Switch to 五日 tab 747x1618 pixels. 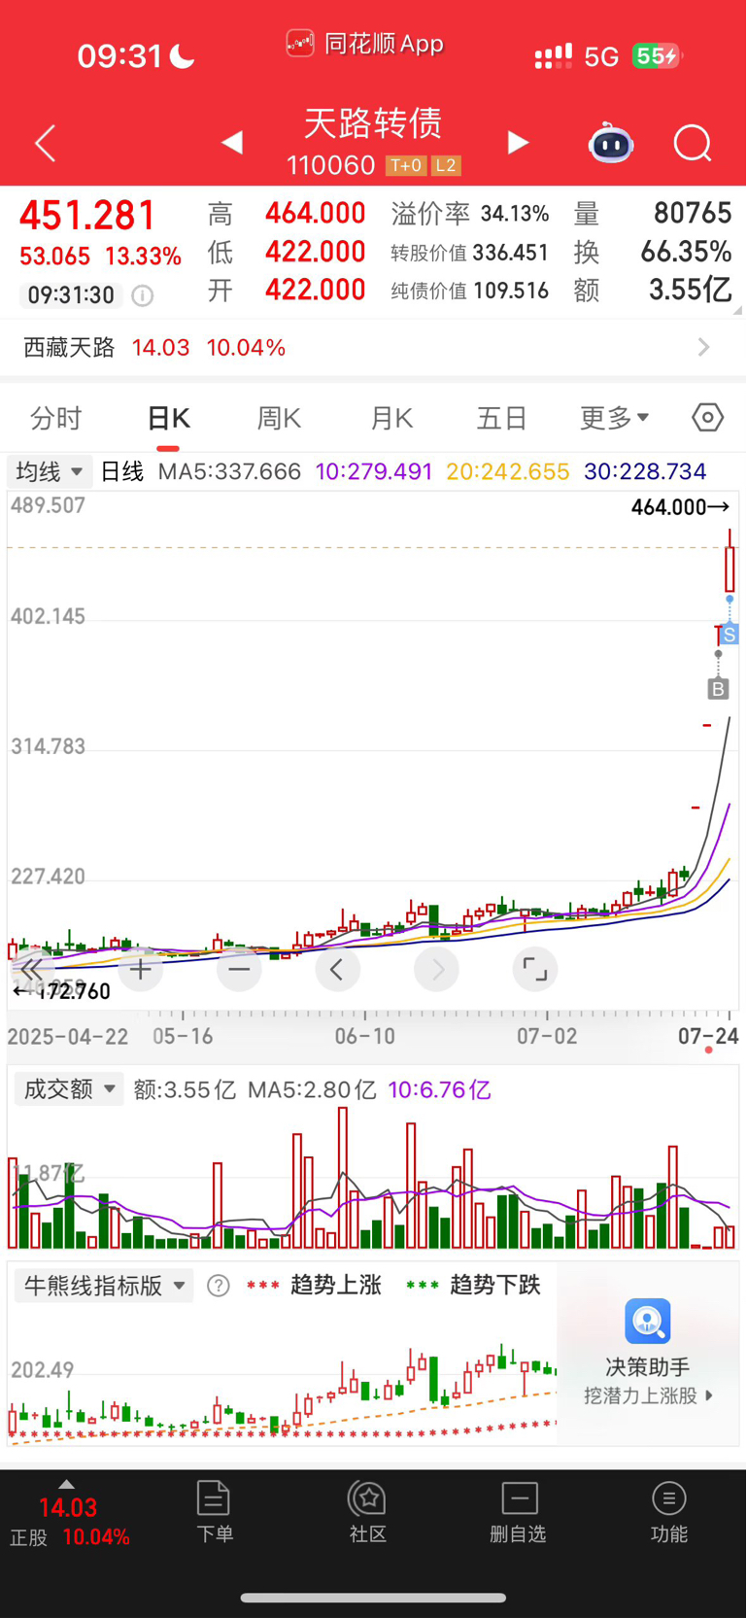[x=502, y=419]
